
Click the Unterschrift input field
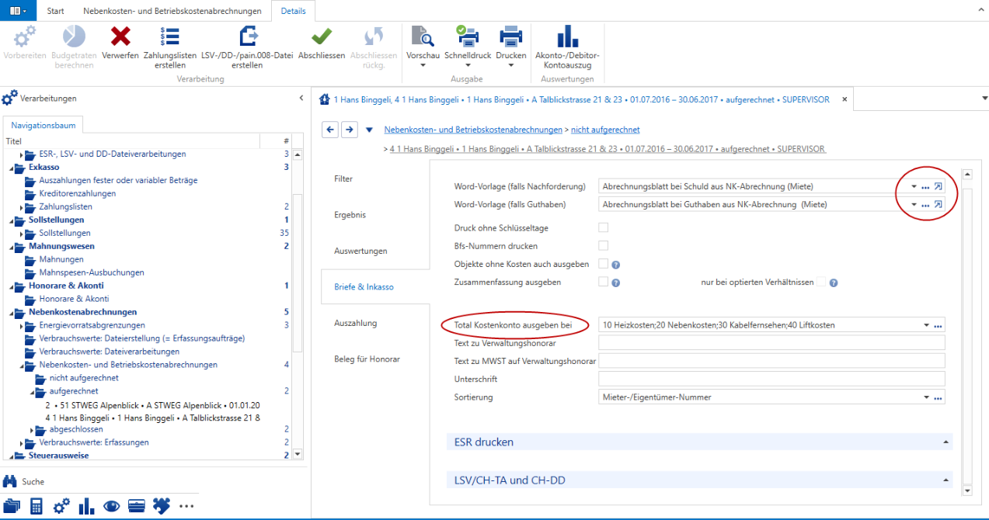pos(772,379)
